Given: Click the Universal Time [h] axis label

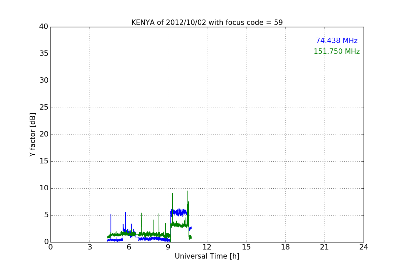Looking at the screenshot, I should coord(207,256).
